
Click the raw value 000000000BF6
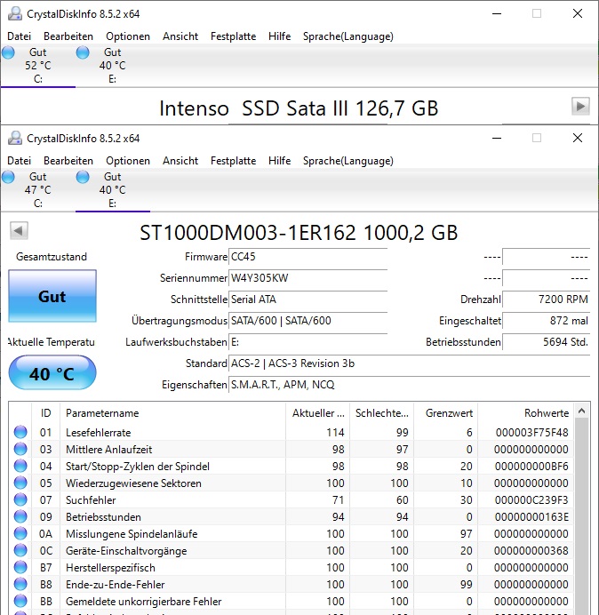pos(531,466)
